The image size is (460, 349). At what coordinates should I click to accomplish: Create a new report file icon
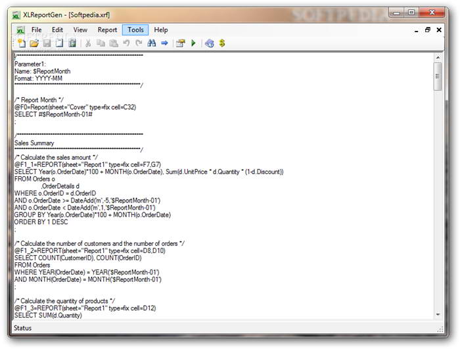pyautogui.click(x=22, y=43)
